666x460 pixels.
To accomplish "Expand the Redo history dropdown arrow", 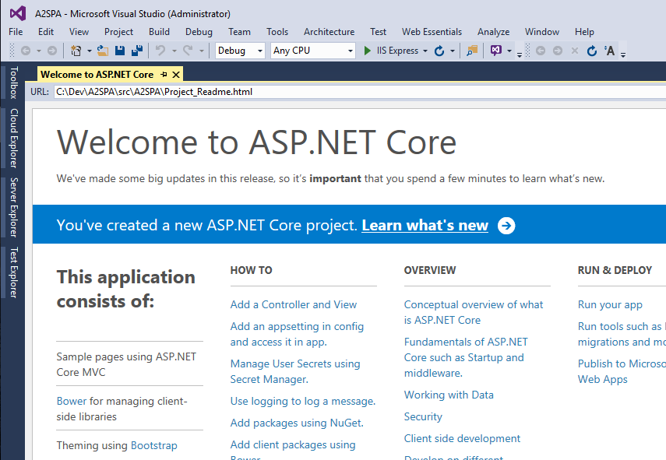I will 201,51.
